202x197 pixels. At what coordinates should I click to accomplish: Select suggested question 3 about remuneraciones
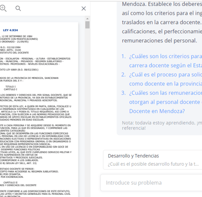coord(165,102)
